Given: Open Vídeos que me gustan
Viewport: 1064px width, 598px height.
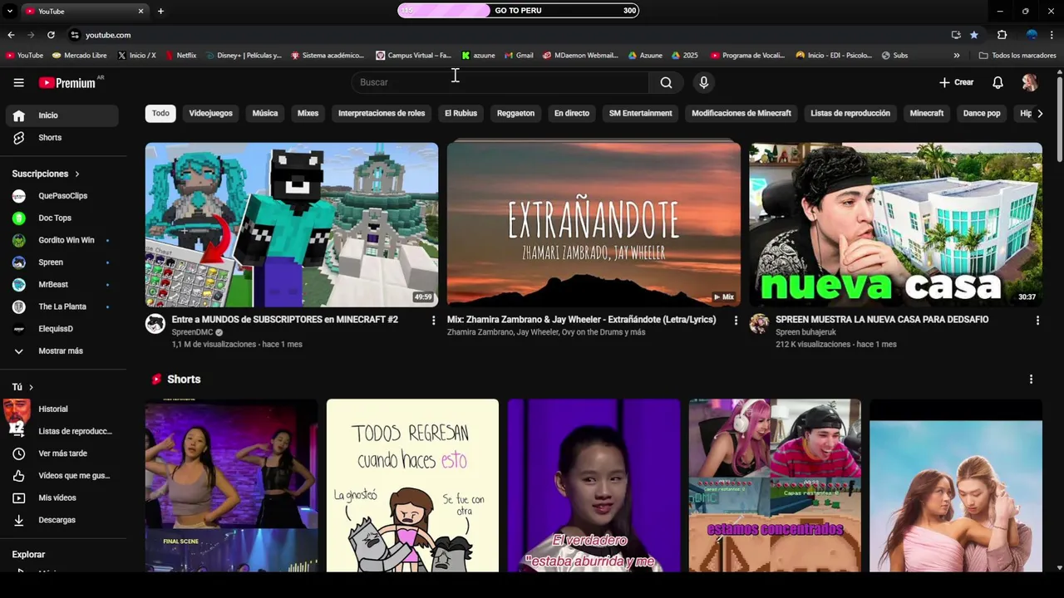Looking at the screenshot, I should [x=62, y=476].
